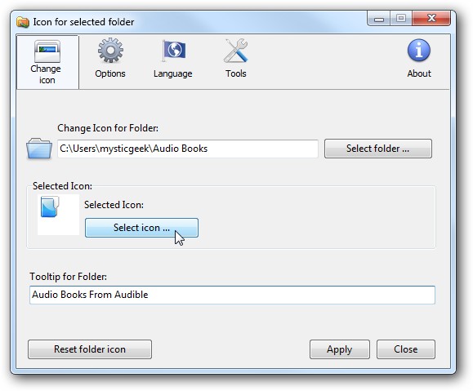Click the blue folder icon beside path field
473x391 pixels.
[x=39, y=149]
